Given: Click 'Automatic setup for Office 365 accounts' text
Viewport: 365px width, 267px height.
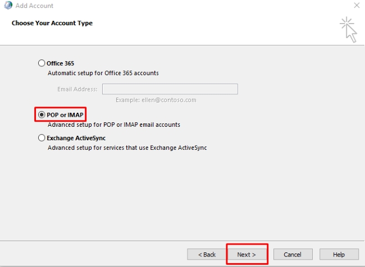Looking at the screenshot, I should 103,73.
